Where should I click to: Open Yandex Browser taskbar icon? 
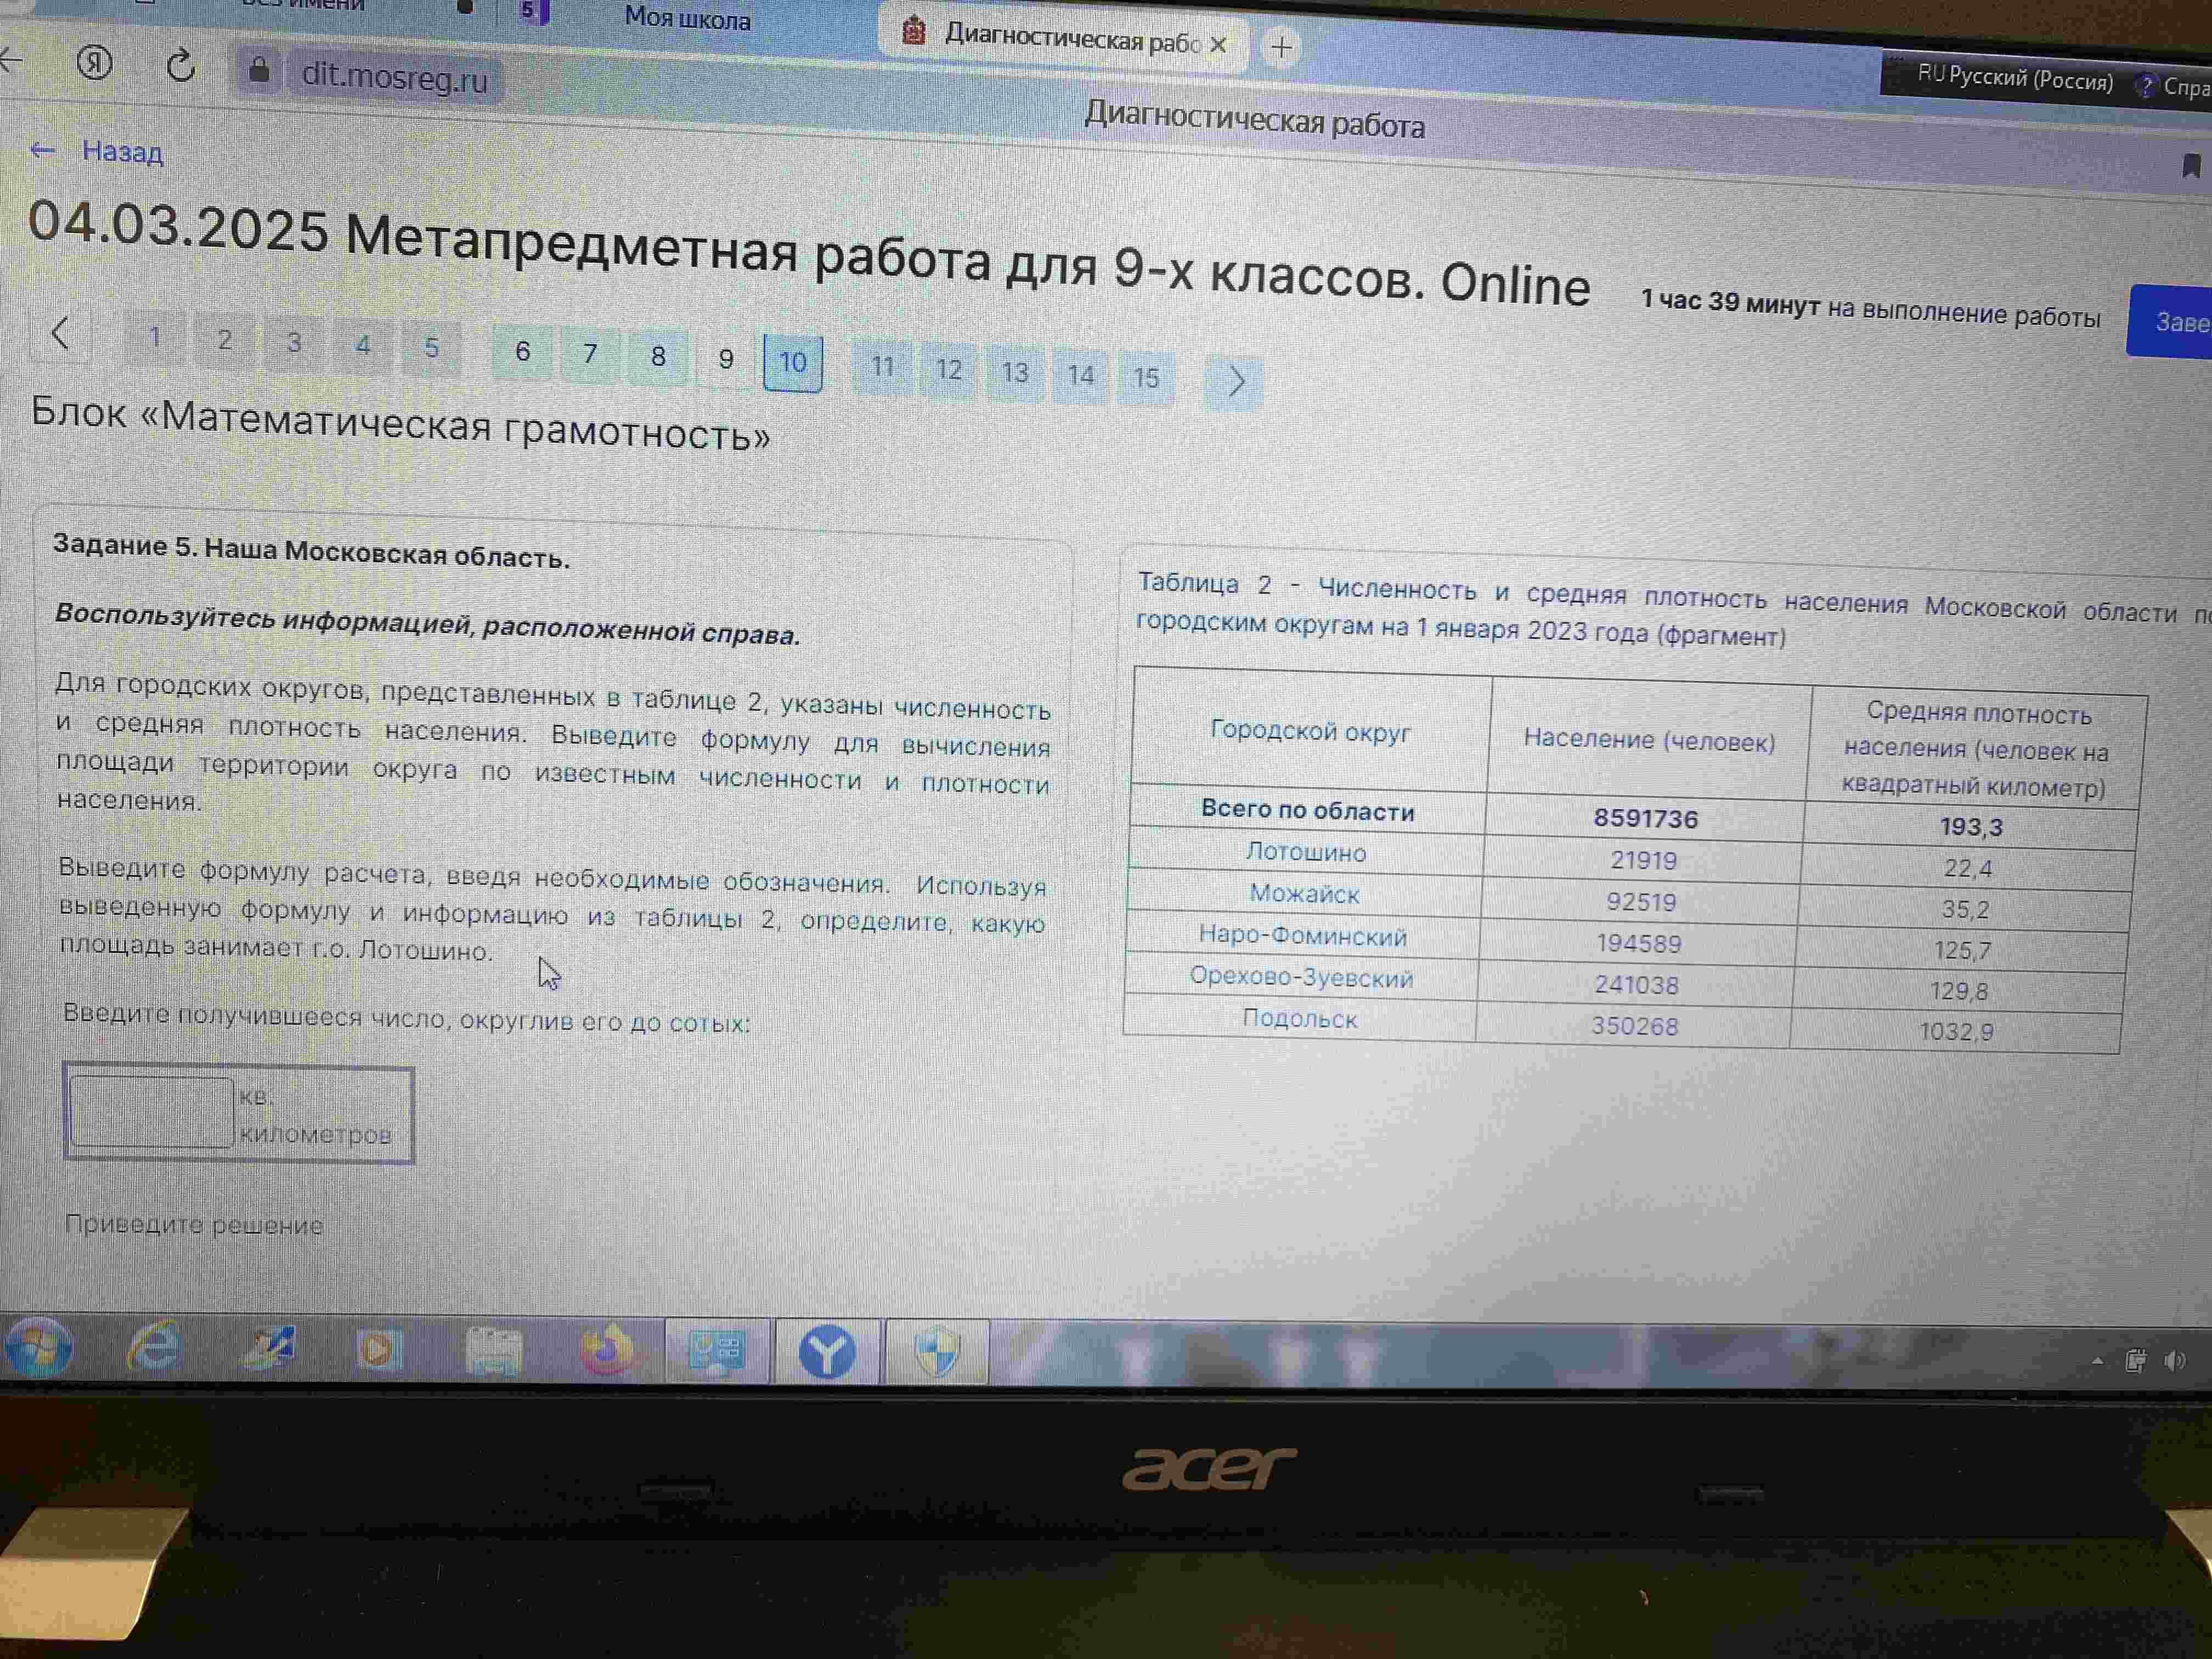[827, 1352]
